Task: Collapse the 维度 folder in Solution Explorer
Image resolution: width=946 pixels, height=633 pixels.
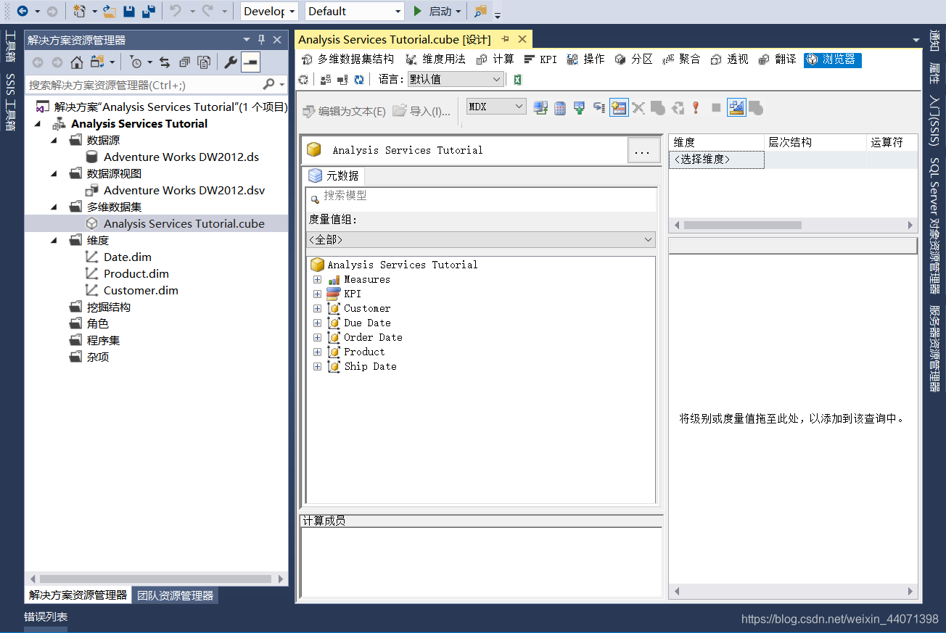Action: coord(54,240)
